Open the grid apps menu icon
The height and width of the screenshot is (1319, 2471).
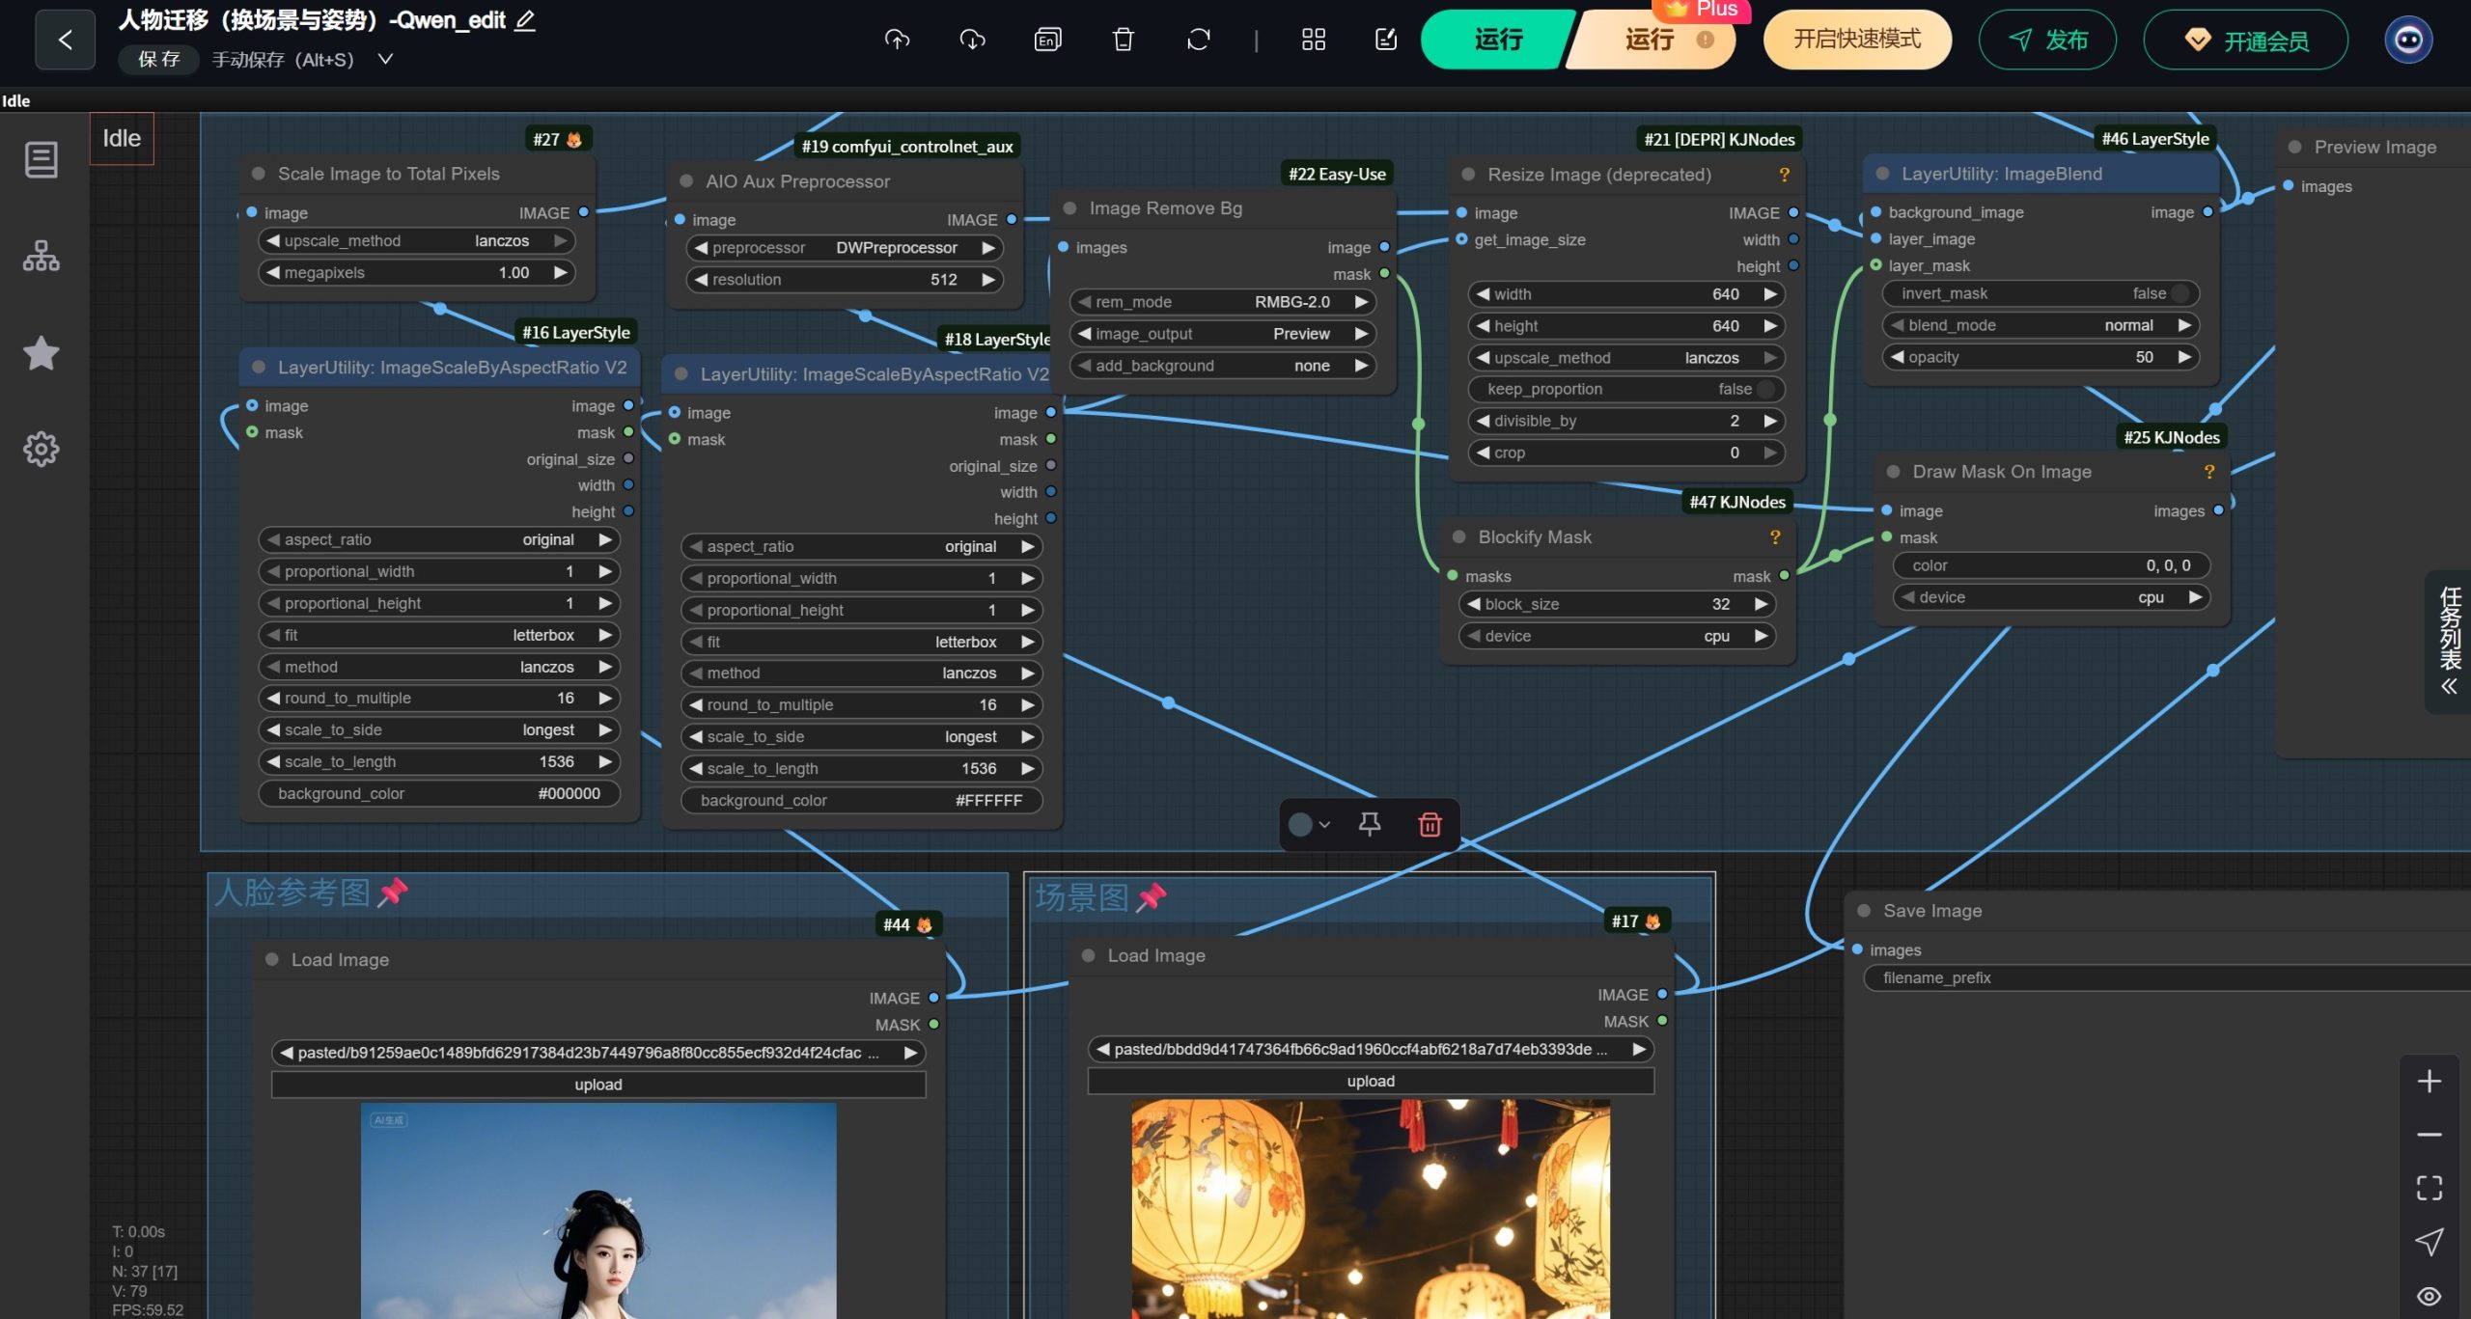click(1313, 40)
